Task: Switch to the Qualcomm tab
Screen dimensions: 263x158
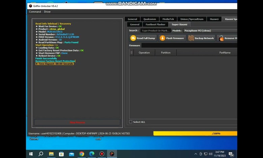Action: click(x=149, y=19)
